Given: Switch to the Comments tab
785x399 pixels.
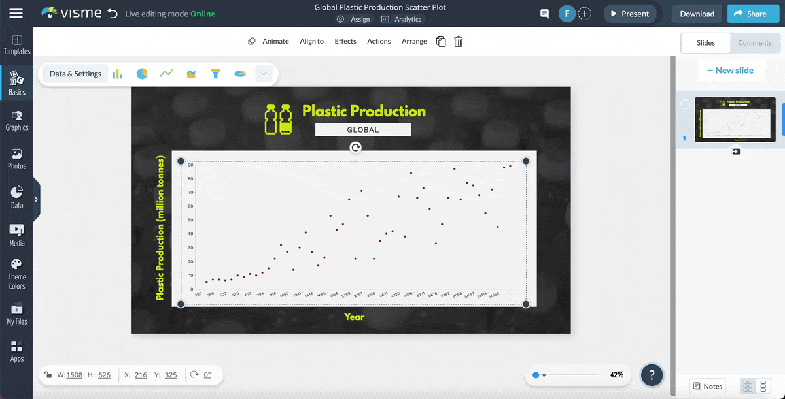Looking at the screenshot, I should [x=755, y=43].
